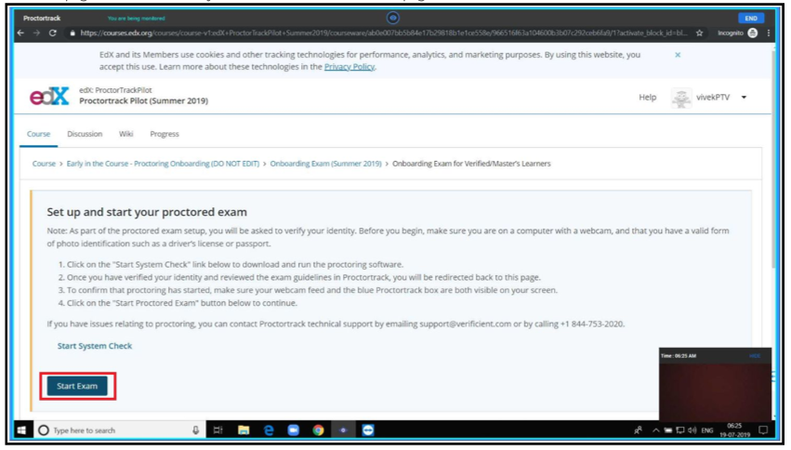Click the edX logo
The width and height of the screenshot is (791, 450).
pos(49,96)
